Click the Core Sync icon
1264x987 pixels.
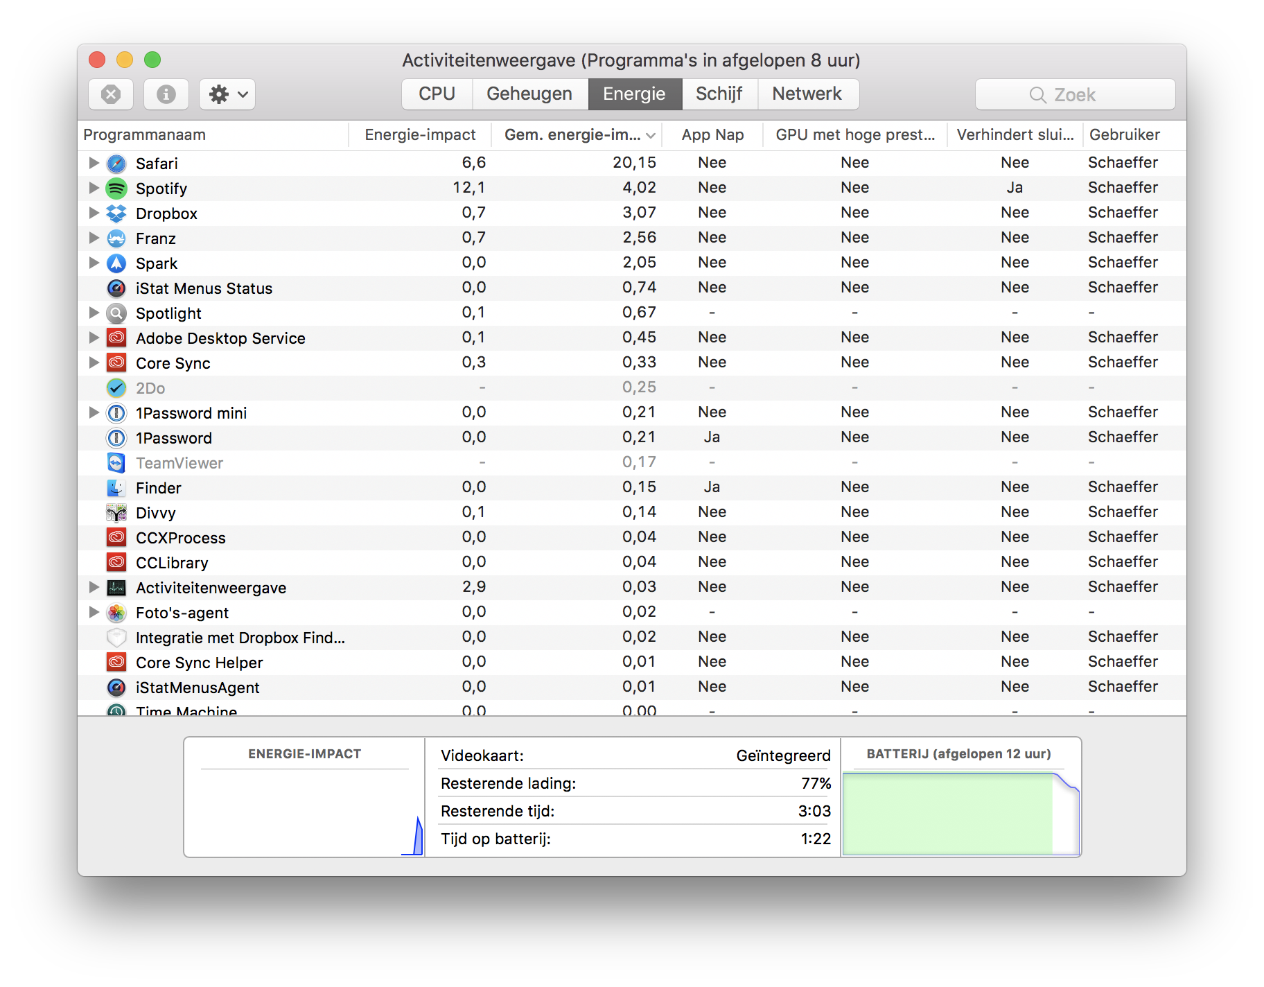tap(116, 363)
